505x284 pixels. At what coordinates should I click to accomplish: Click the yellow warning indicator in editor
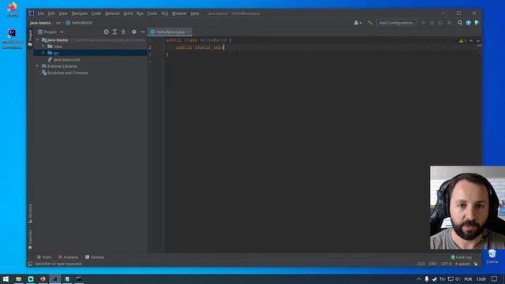(463, 41)
